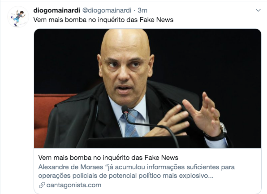Click the raised hand in the article photo
The image size is (267, 194).
coord(204,115)
